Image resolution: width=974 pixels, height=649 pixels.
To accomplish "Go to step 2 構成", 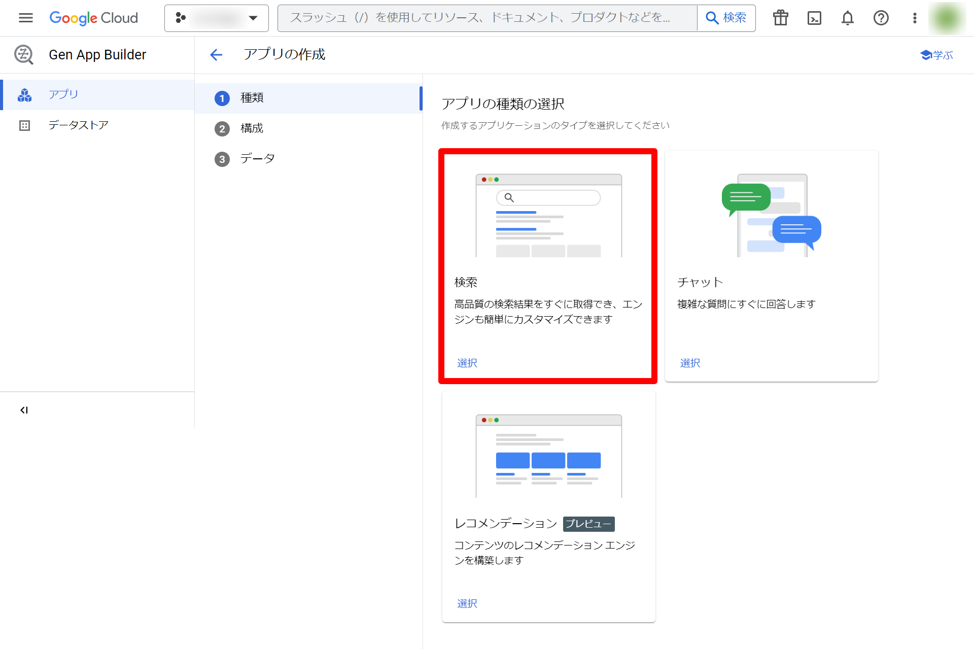I will point(252,128).
